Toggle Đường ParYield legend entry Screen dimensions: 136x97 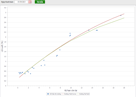tap(83, 94)
